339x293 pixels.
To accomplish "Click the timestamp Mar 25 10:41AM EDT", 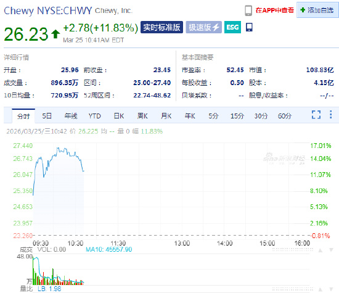I will 94,40.
